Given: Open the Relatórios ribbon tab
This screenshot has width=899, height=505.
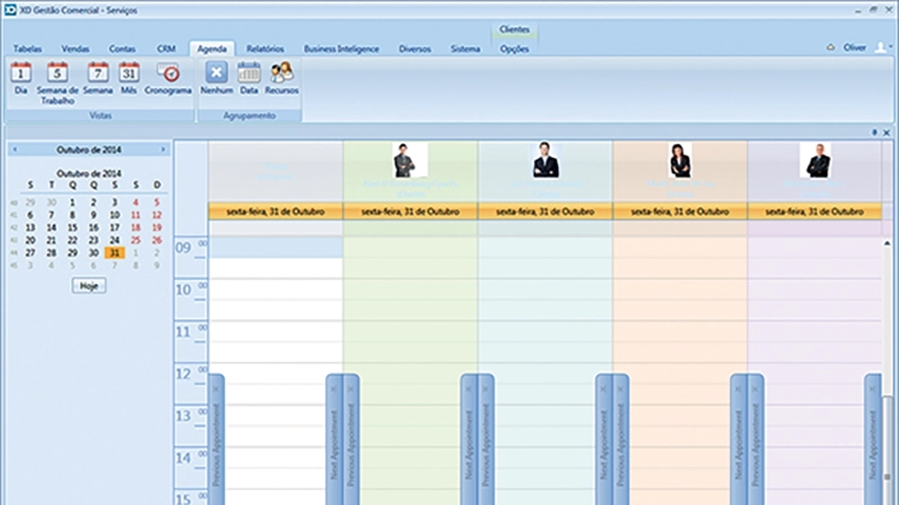Looking at the screenshot, I should (265, 49).
